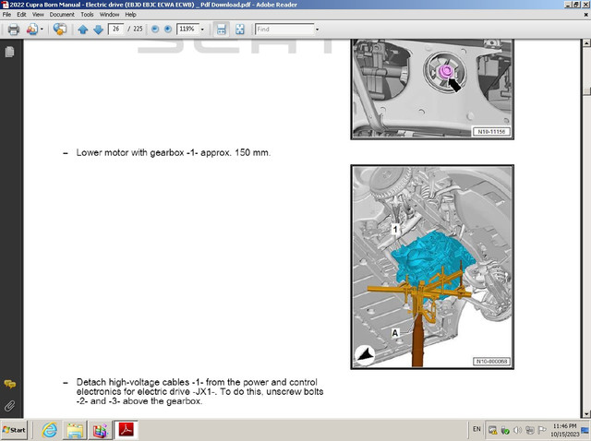Click inside the Find search box

pyautogui.click(x=284, y=29)
